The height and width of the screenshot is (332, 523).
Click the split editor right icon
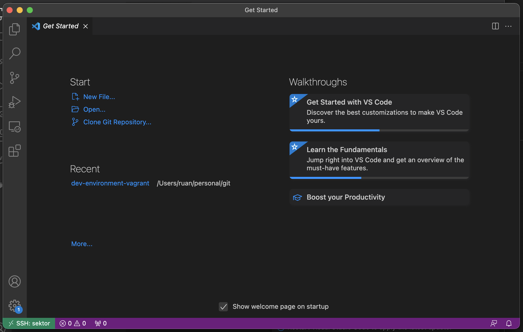tap(495, 26)
